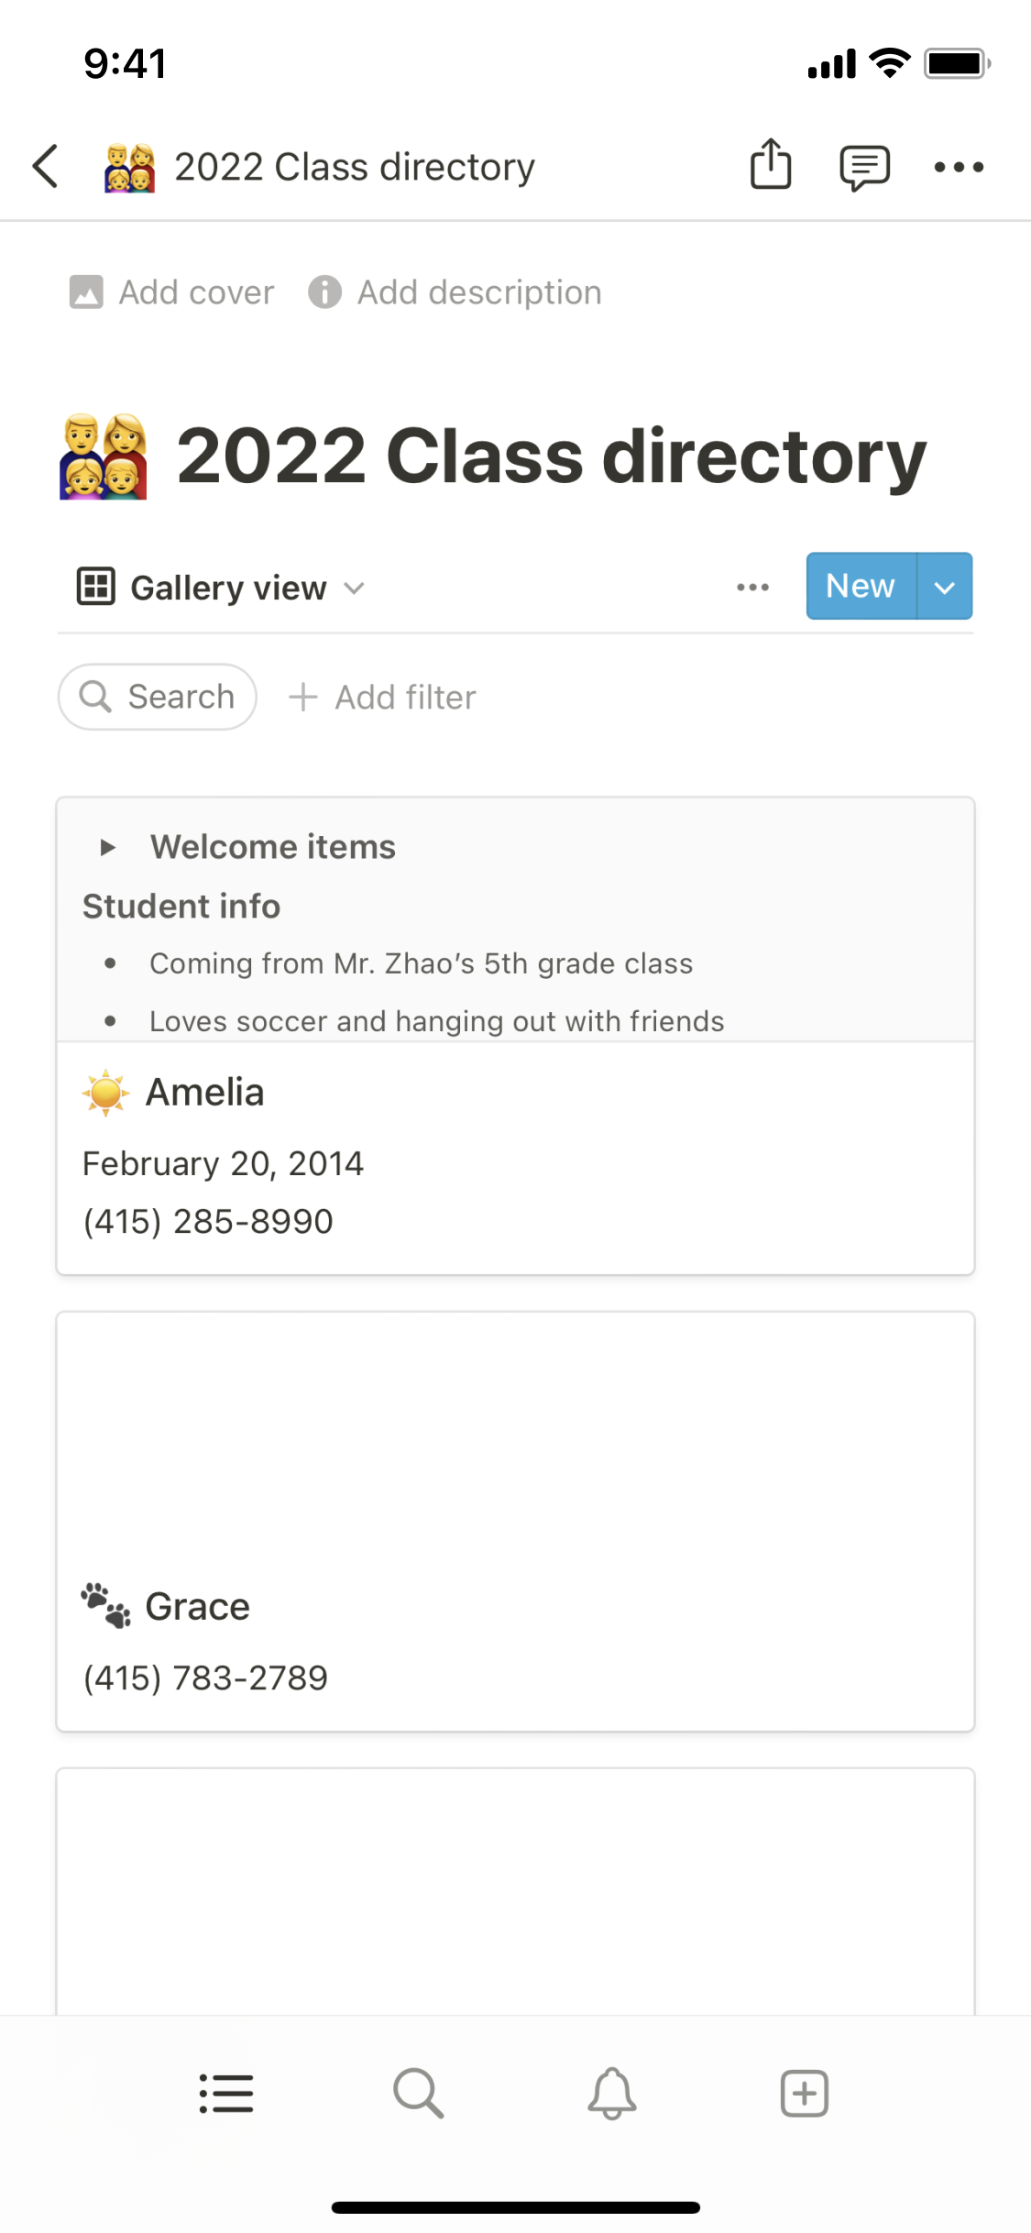
Task: Tap the back arrow in header
Action: point(46,167)
